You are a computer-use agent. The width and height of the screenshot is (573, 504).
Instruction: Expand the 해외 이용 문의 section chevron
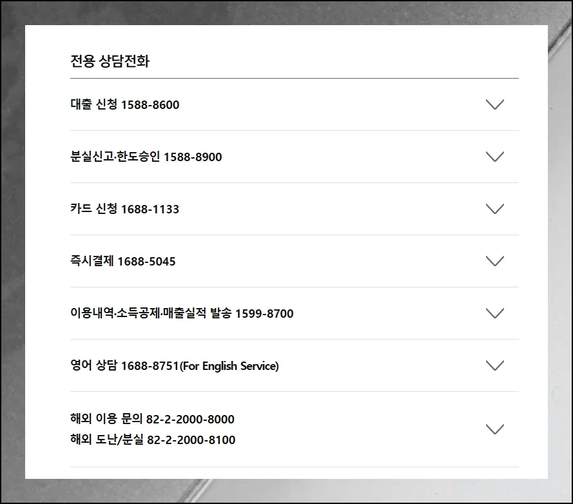495,429
